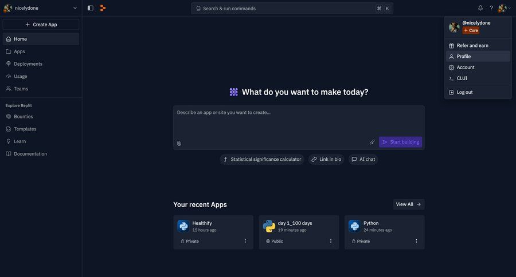Click the Search & run commands field
Viewport: 516px width, 277px height.
click(292, 9)
